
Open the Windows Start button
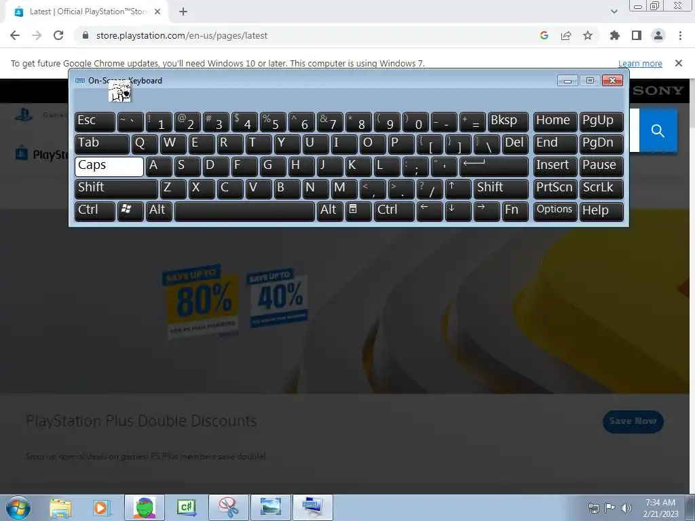[x=18, y=507]
